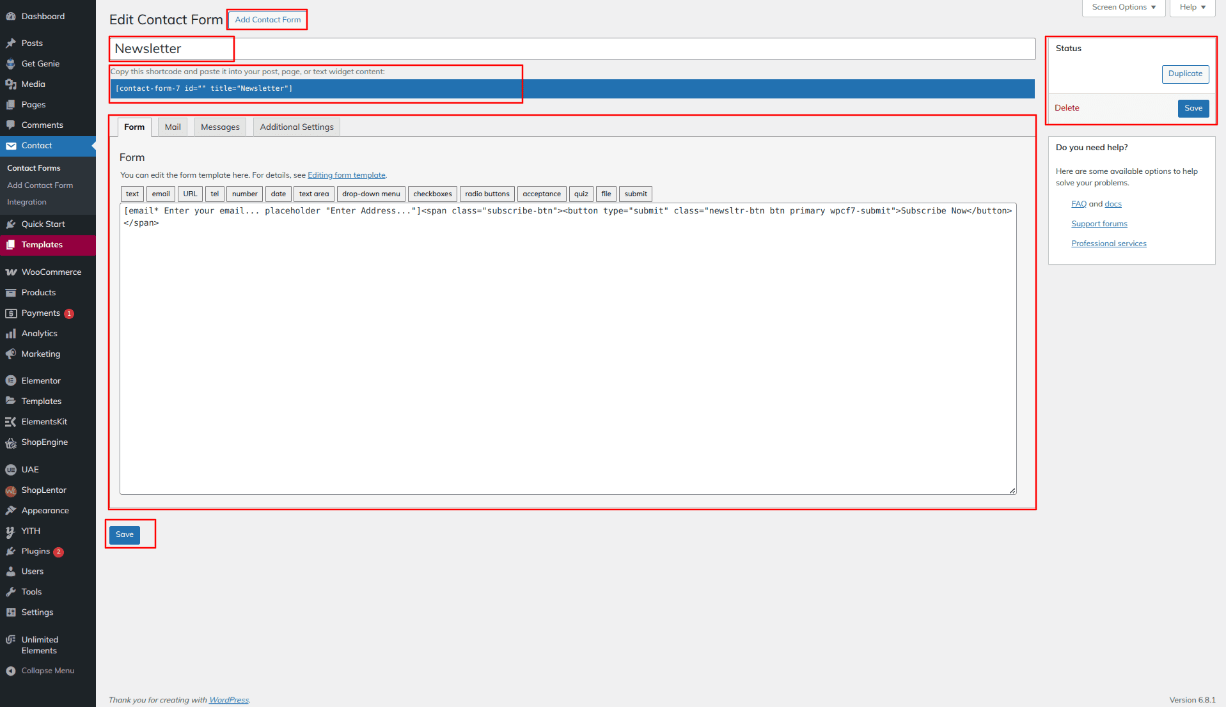The image size is (1226, 707).
Task: Click the Pages icon in sidebar
Action: (11, 105)
